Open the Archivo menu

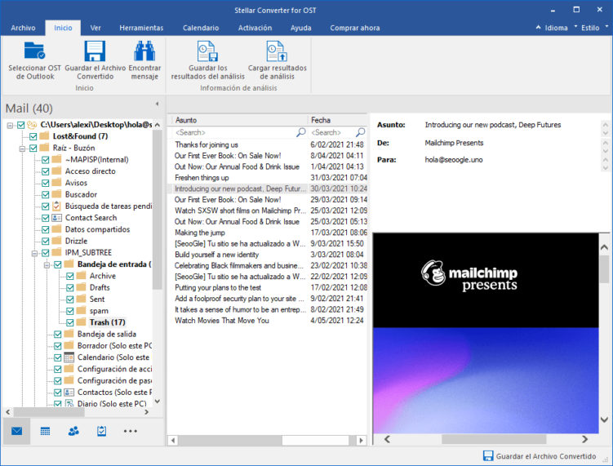(23, 28)
